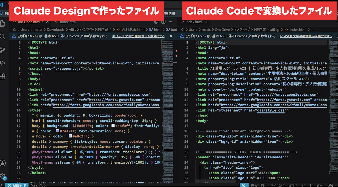Open the Search view in activity bar
This screenshot has width=338, height=187.
pos(3,37)
